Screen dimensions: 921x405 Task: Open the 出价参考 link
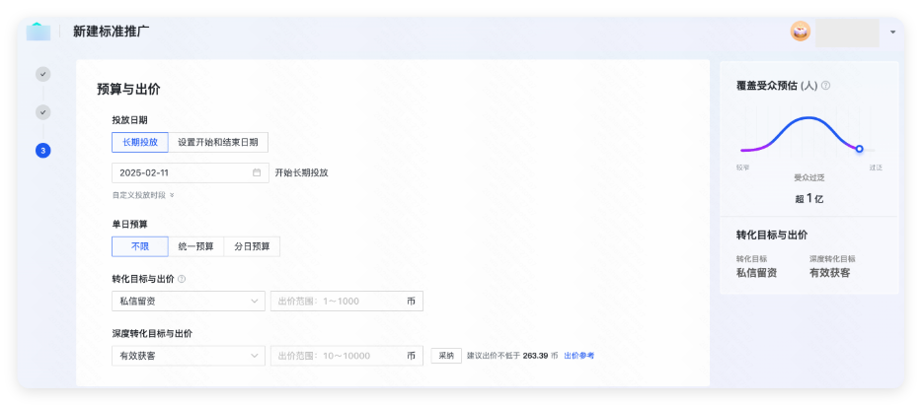579,356
